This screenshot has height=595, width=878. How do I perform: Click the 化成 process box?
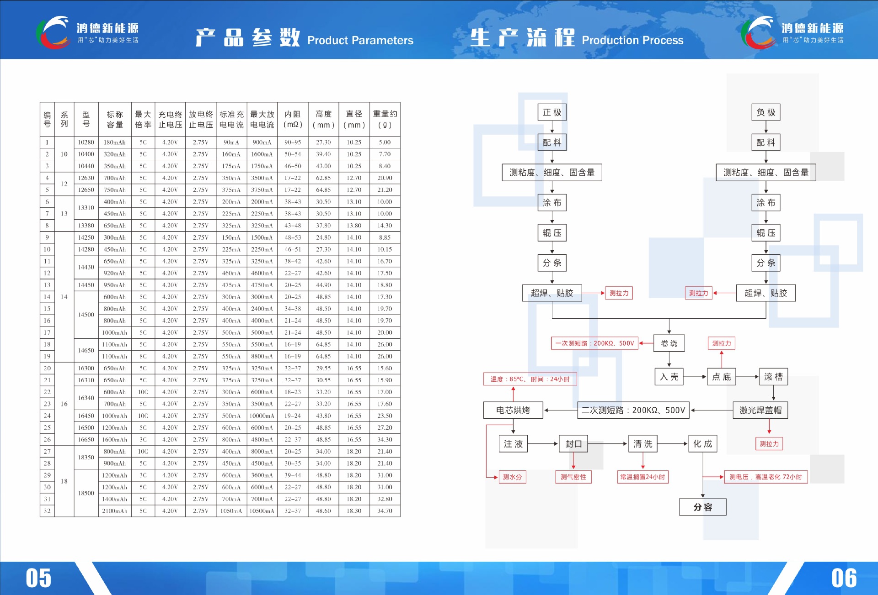tap(702, 444)
